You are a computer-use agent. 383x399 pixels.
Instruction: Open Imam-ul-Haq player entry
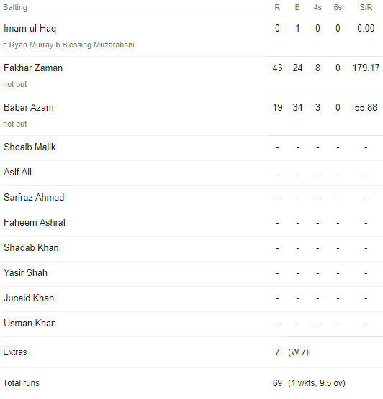pyautogui.click(x=30, y=29)
